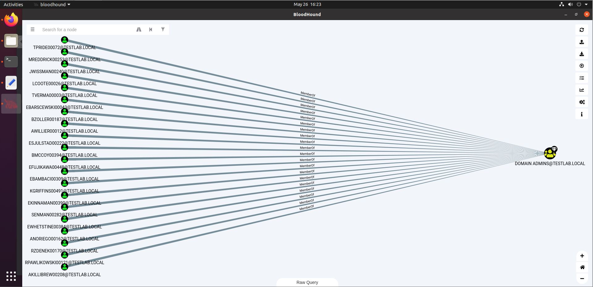Select the ESJULSTAD00222 user node icon
Screen dimensions: 593x287
point(65,135)
